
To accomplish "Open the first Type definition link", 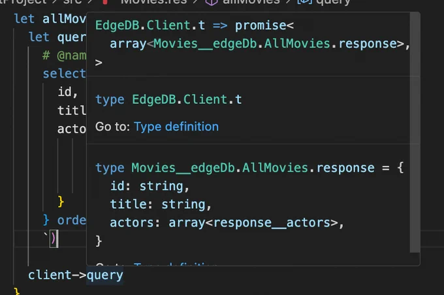I will [176, 127].
